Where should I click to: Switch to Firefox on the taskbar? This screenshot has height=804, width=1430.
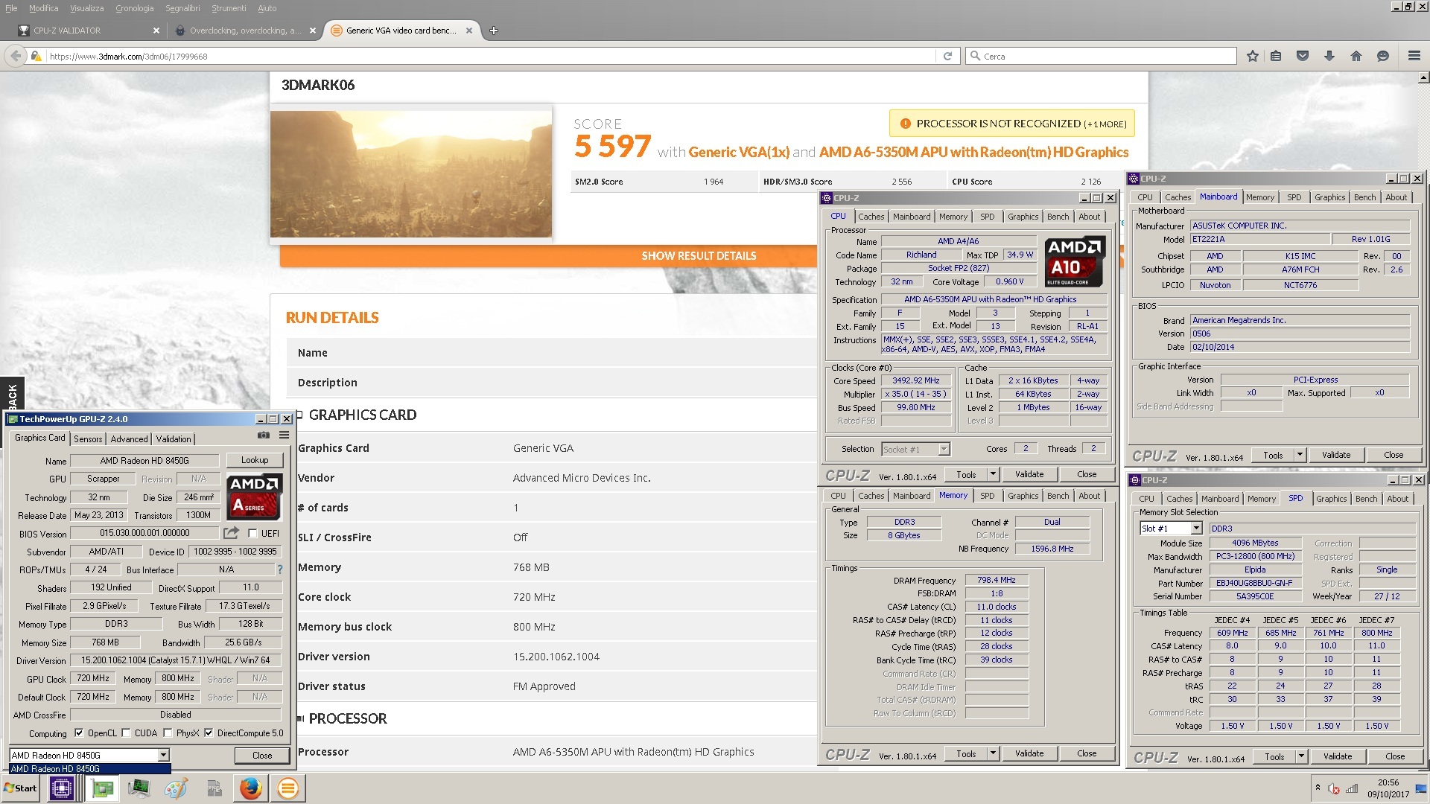tap(251, 788)
